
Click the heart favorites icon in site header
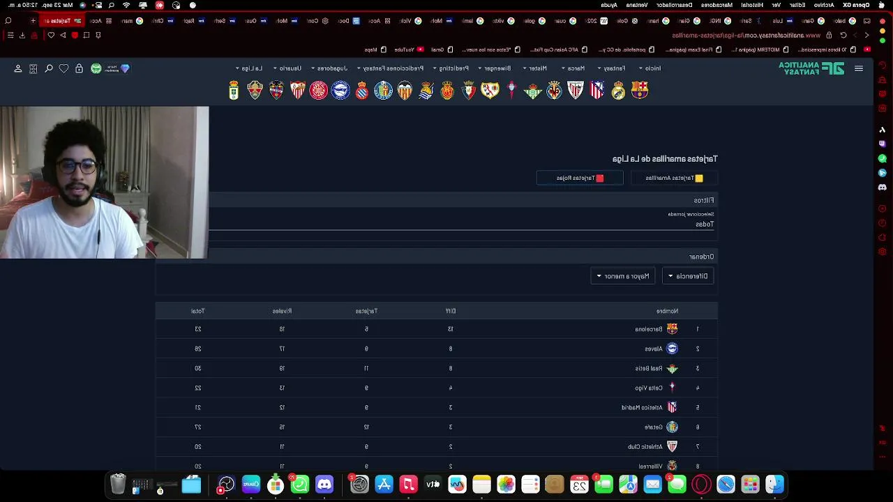pyautogui.click(x=63, y=68)
